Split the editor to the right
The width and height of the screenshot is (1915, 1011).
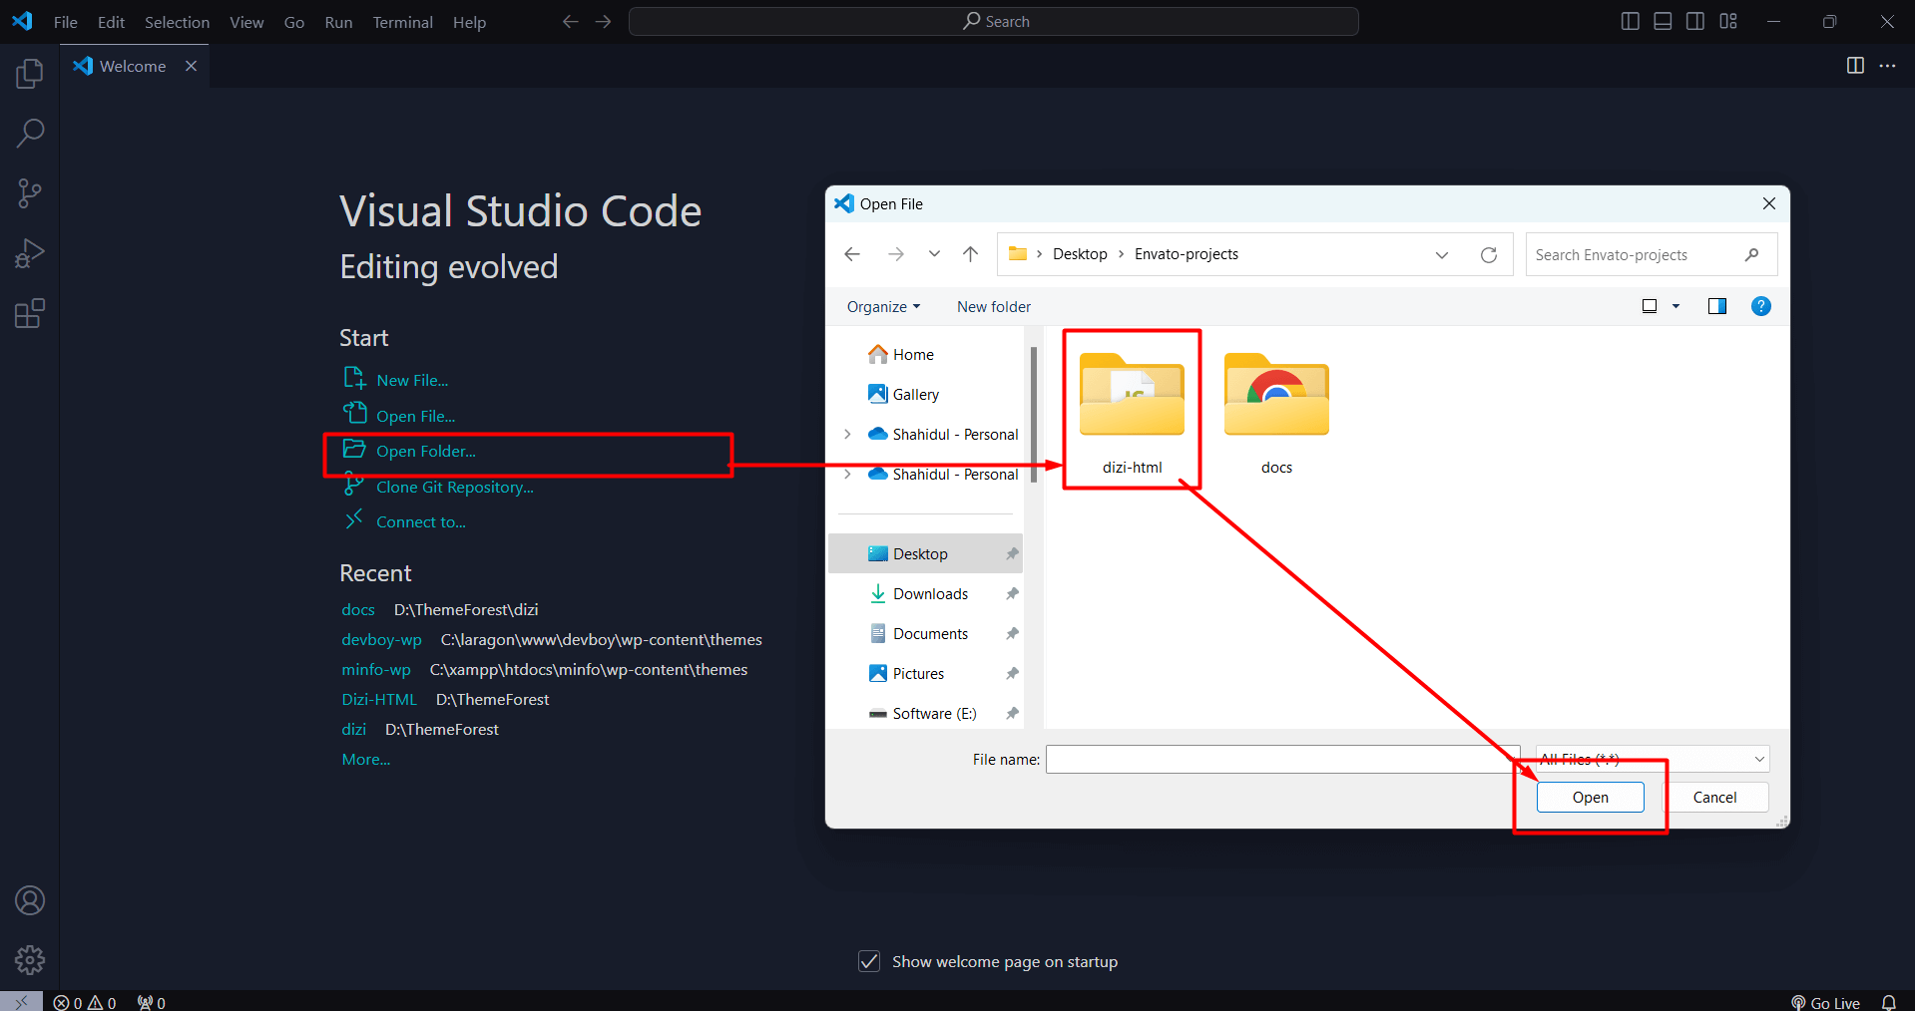[x=1855, y=65]
